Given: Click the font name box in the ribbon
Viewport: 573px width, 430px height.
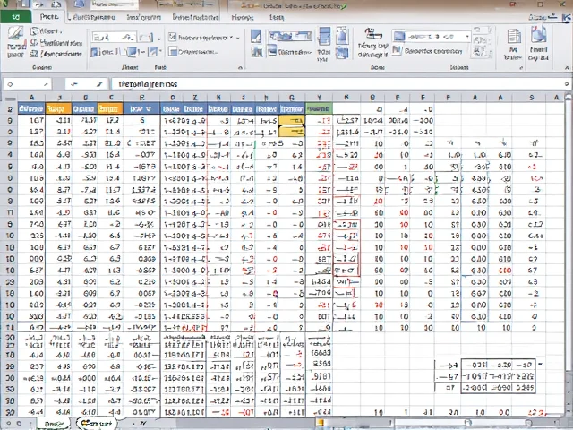Looking at the screenshot, I should click(x=114, y=37).
